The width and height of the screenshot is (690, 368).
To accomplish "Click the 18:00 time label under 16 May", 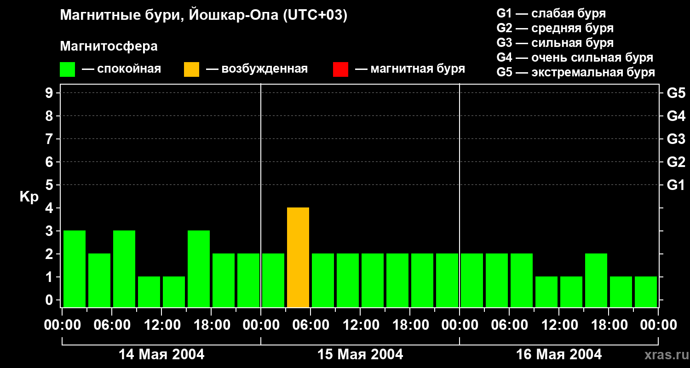I will (x=609, y=325).
